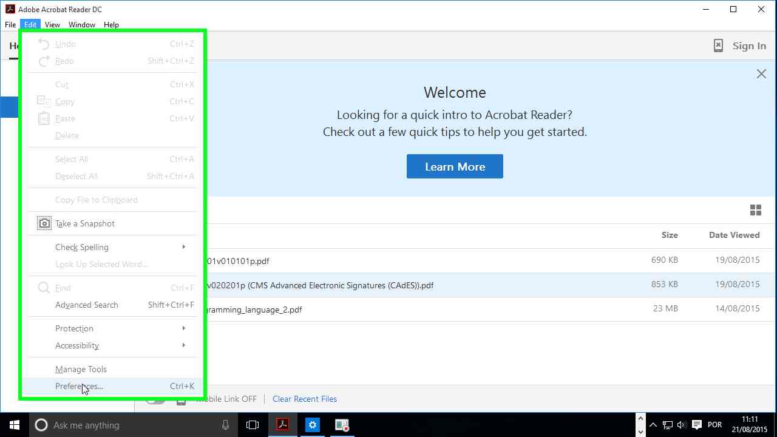777x437 pixels.
Task: Close the Welcome banner with X
Action: click(761, 74)
